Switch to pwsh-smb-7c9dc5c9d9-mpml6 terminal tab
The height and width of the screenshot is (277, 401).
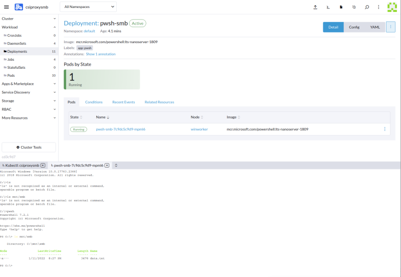[78, 166]
